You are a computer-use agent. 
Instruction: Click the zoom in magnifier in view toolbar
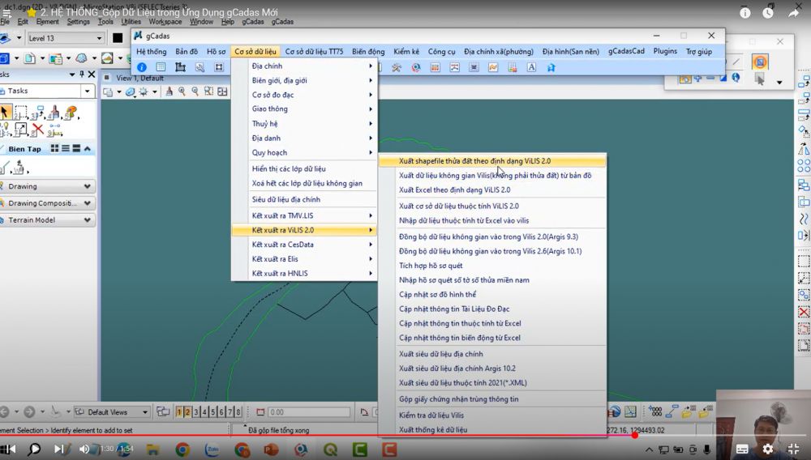(182, 92)
